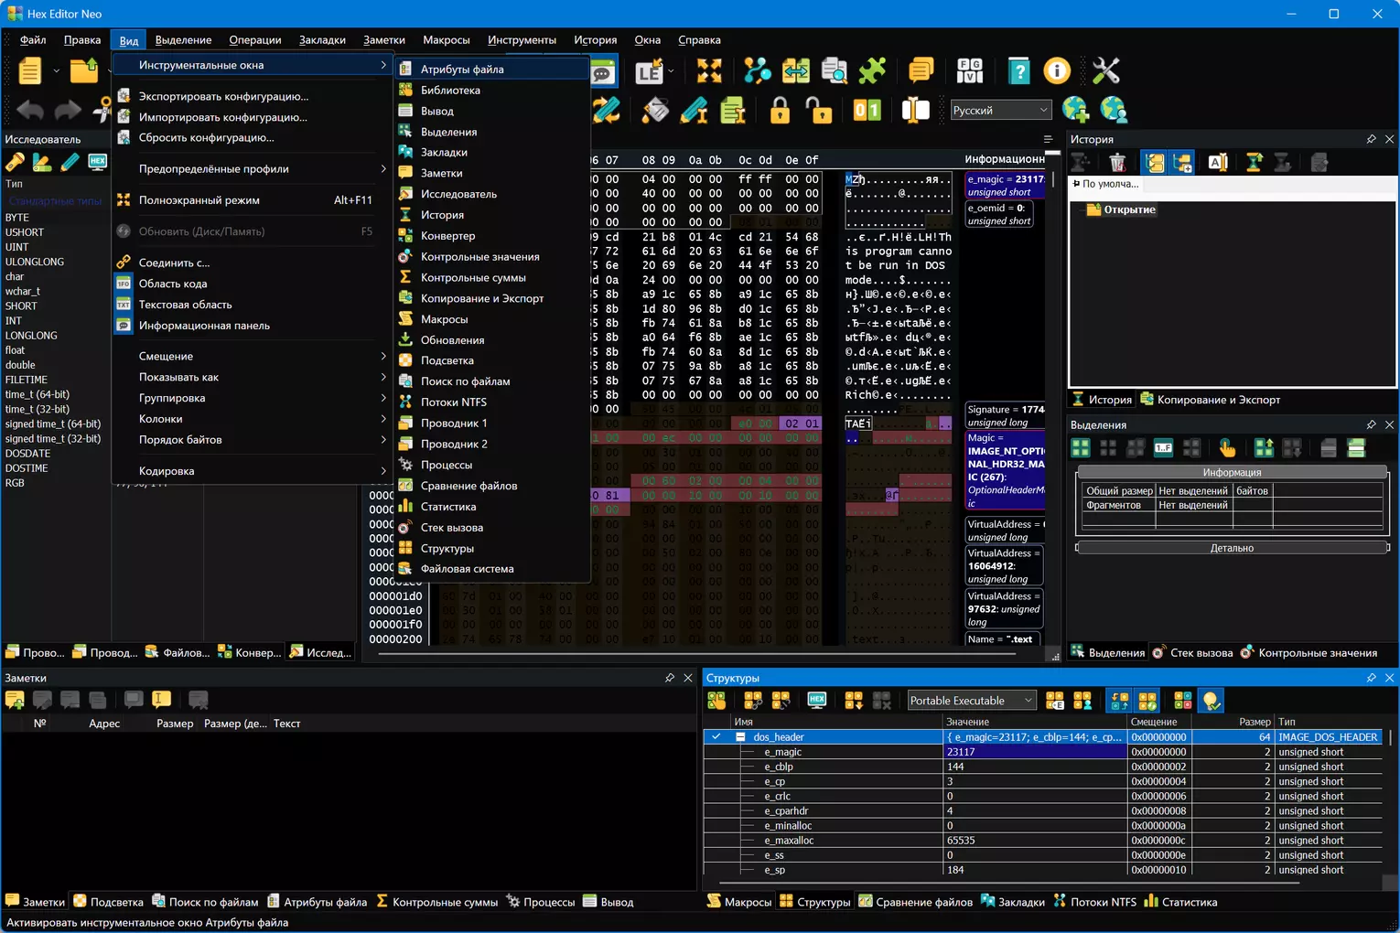This screenshot has height=933, width=1400.
Task: Click the closed padlock toolbar icon
Action: coord(780,111)
